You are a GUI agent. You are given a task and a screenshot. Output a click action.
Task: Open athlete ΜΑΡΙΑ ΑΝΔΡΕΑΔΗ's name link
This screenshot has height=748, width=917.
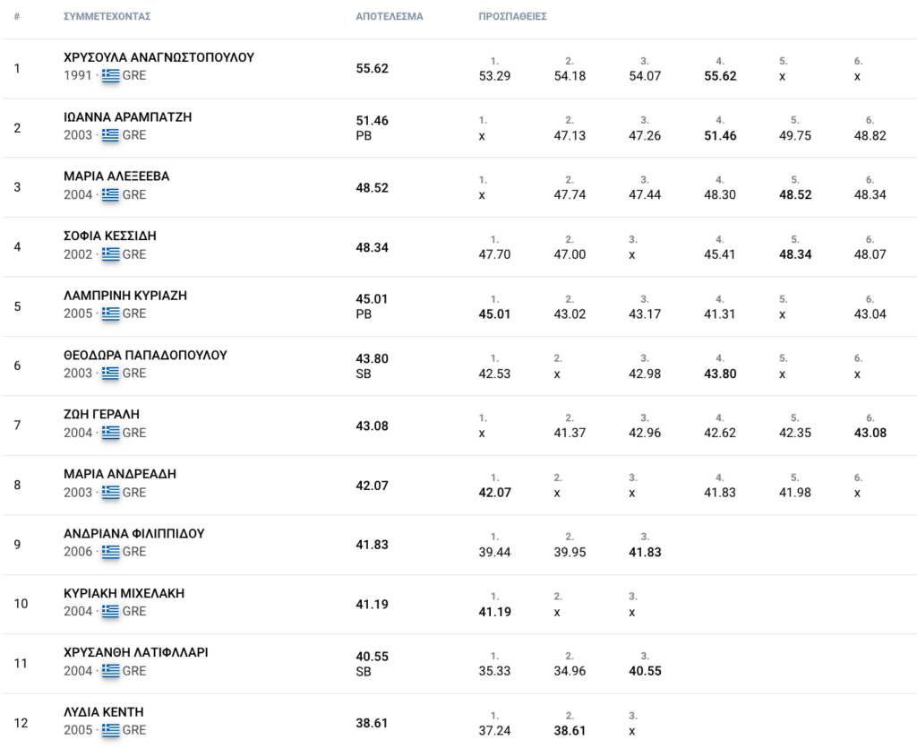tap(120, 474)
